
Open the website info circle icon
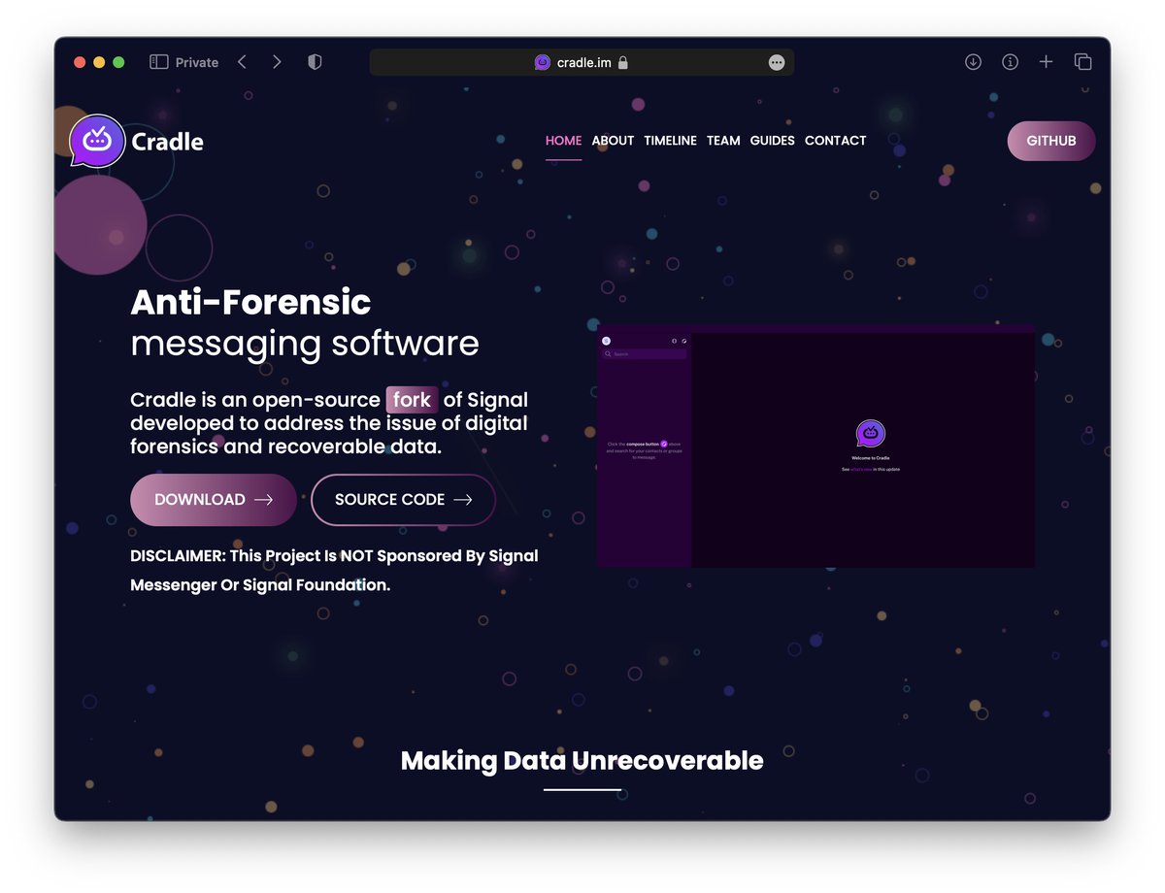click(x=1010, y=61)
